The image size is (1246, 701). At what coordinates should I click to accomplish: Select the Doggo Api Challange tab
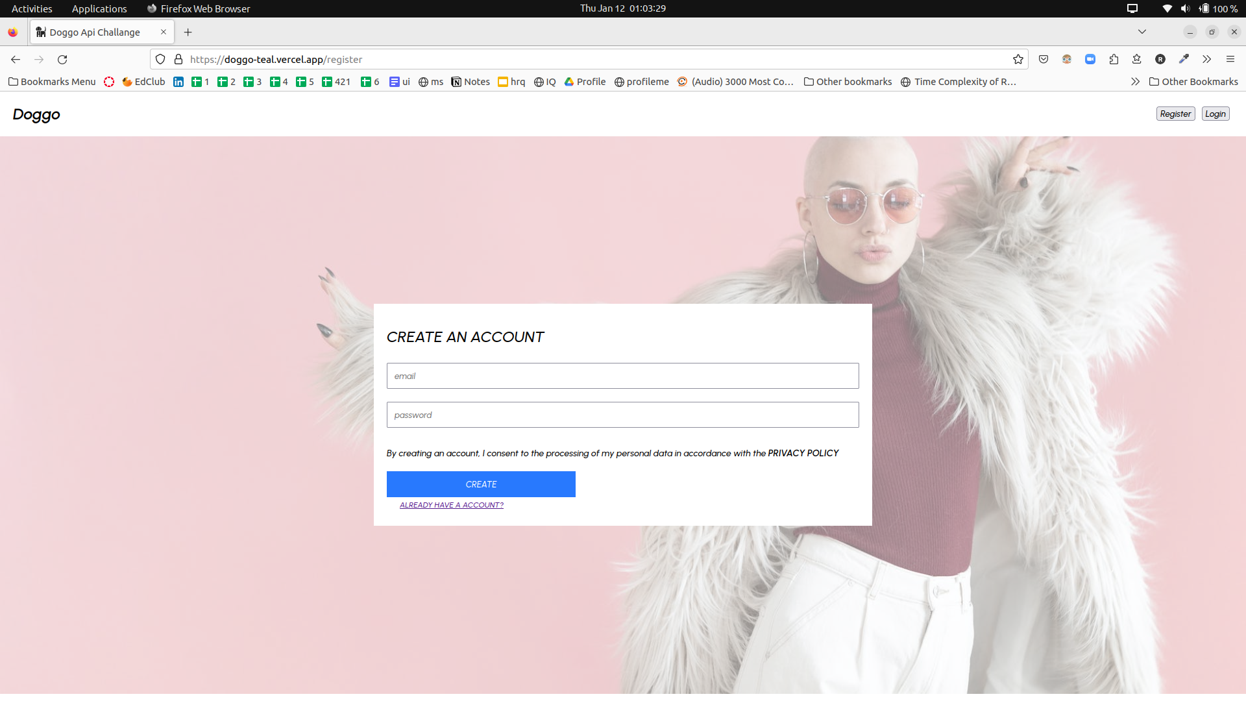95,32
